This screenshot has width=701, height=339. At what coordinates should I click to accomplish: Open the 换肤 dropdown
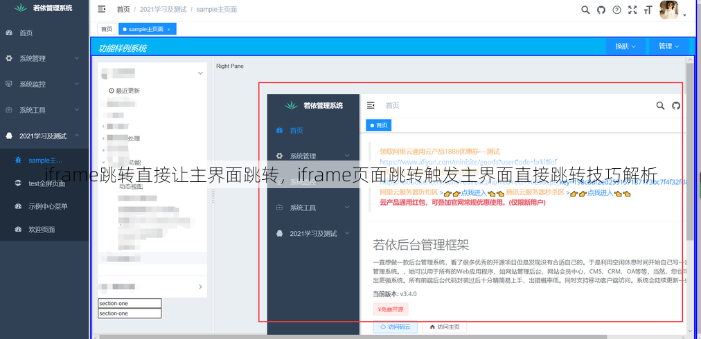pyautogui.click(x=626, y=46)
